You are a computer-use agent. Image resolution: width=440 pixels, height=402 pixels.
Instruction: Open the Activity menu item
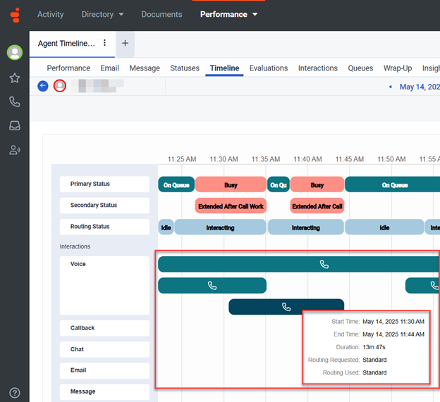click(51, 14)
